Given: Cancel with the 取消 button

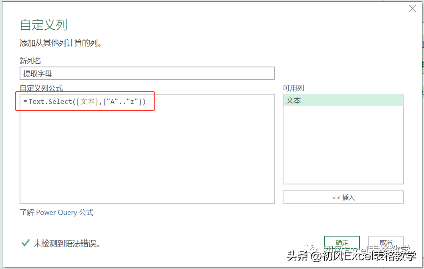Looking at the screenshot, I should coord(386,243).
